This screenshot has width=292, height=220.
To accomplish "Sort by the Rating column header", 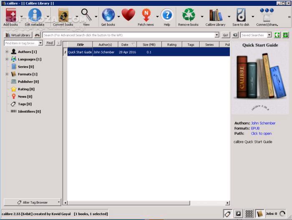I will pyautogui.click(x=172, y=45).
